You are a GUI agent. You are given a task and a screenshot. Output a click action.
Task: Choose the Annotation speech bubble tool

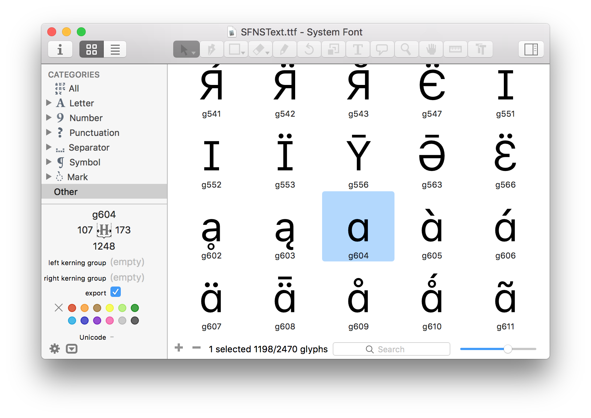382,49
